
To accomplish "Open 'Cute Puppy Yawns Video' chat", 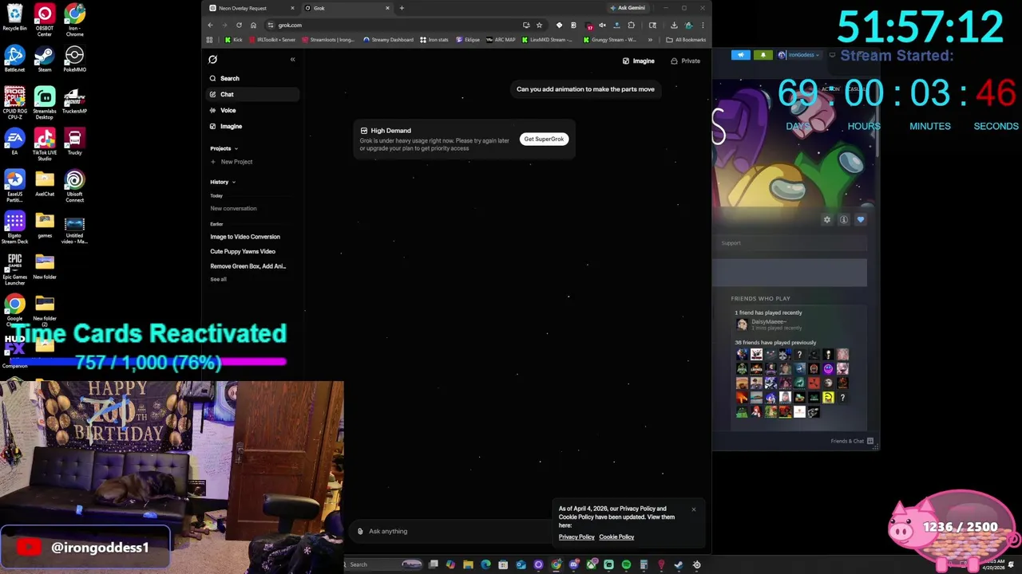I will (x=243, y=251).
